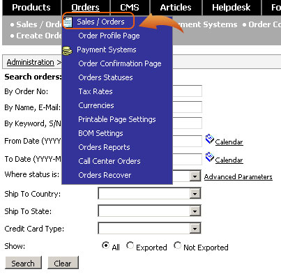The width and height of the screenshot is (281, 274).
Task: Select the Exported radio button
Action: tap(130, 245)
